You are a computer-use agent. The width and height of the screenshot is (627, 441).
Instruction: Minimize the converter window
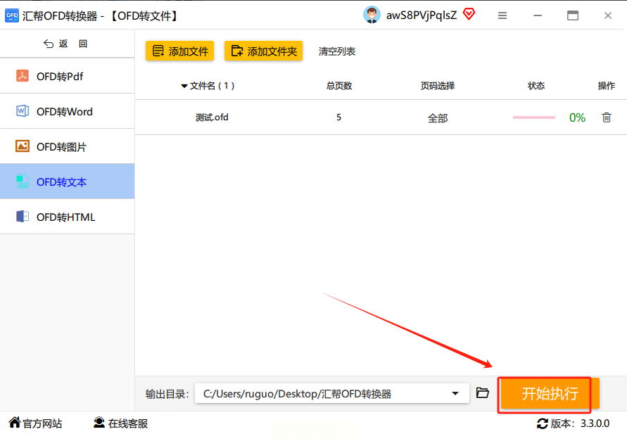[x=538, y=15]
